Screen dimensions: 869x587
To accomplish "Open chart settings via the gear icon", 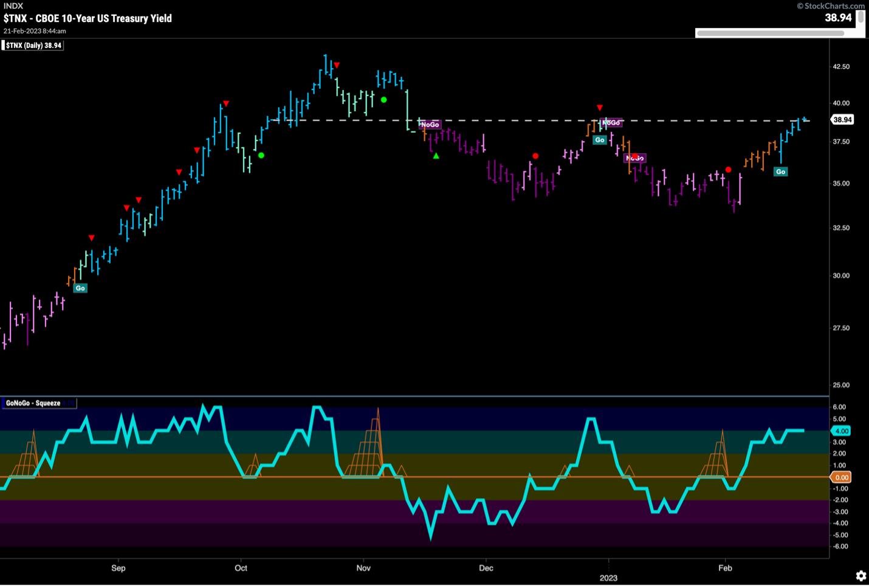I will [860, 575].
